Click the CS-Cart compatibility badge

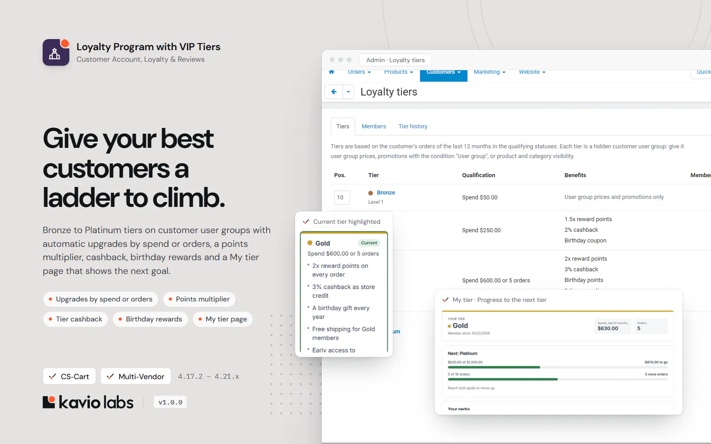click(x=69, y=377)
